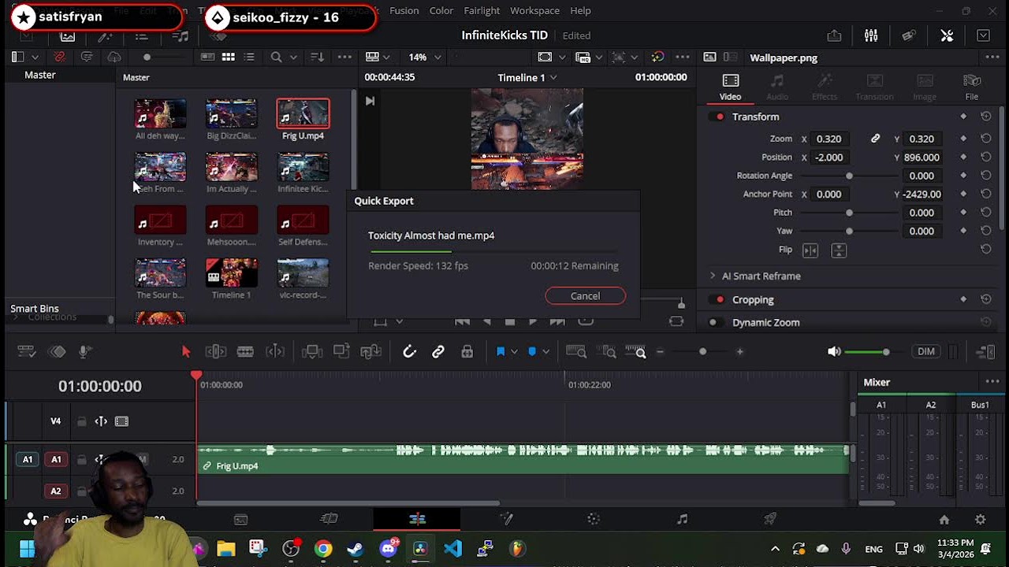Open Project Settings gear icon
This screenshot has height=567, width=1009.
(981, 520)
